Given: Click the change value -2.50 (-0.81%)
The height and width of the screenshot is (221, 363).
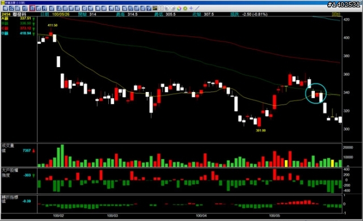Looking at the screenshot, I should click(255, 14).
